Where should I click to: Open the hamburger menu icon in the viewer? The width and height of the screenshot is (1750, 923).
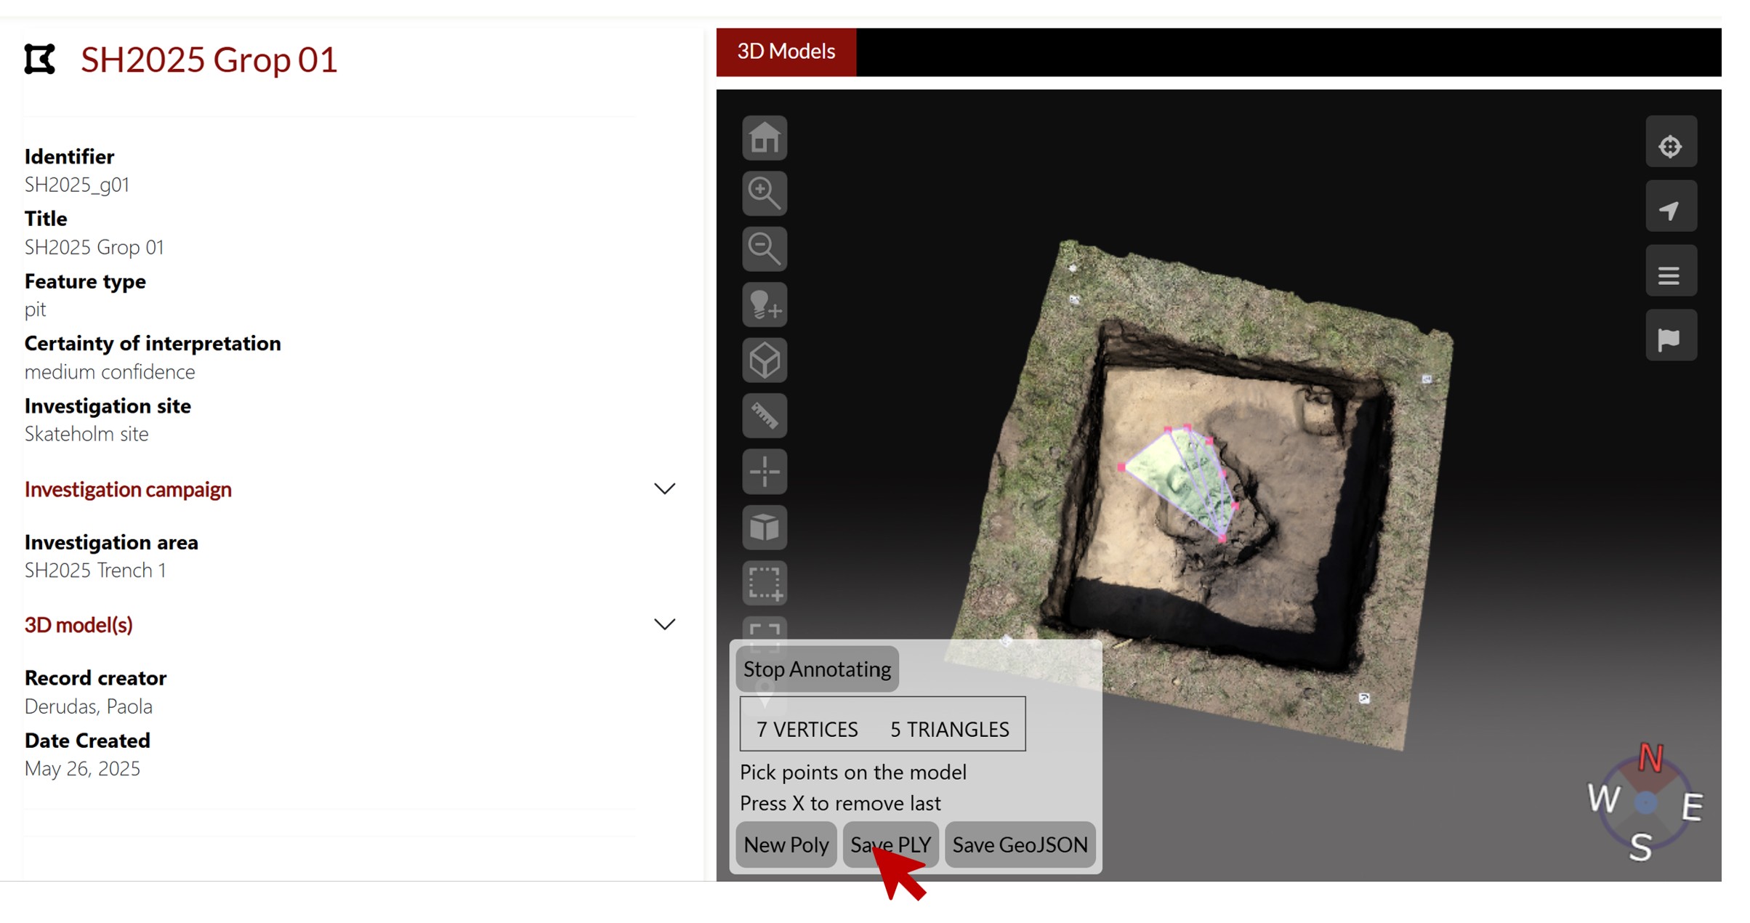(1670, 275)
